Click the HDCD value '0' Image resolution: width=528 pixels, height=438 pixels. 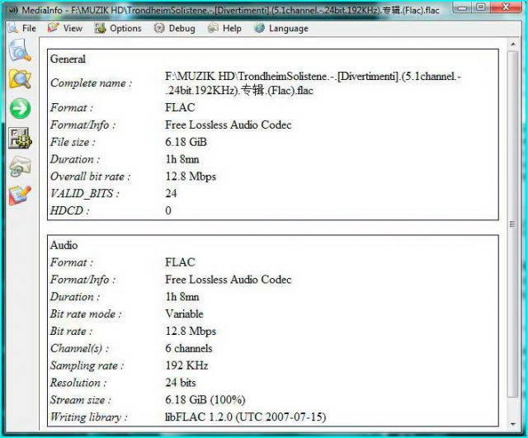[168, 211]
